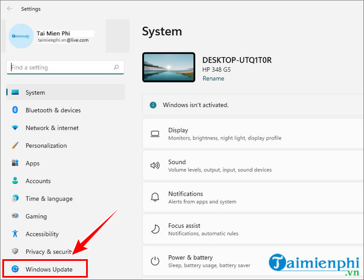Viewport: 364px width, 280px height.
Task: Click the System monitor icon in sidebar
Action: pyautogui.click(x=15, y=92)
